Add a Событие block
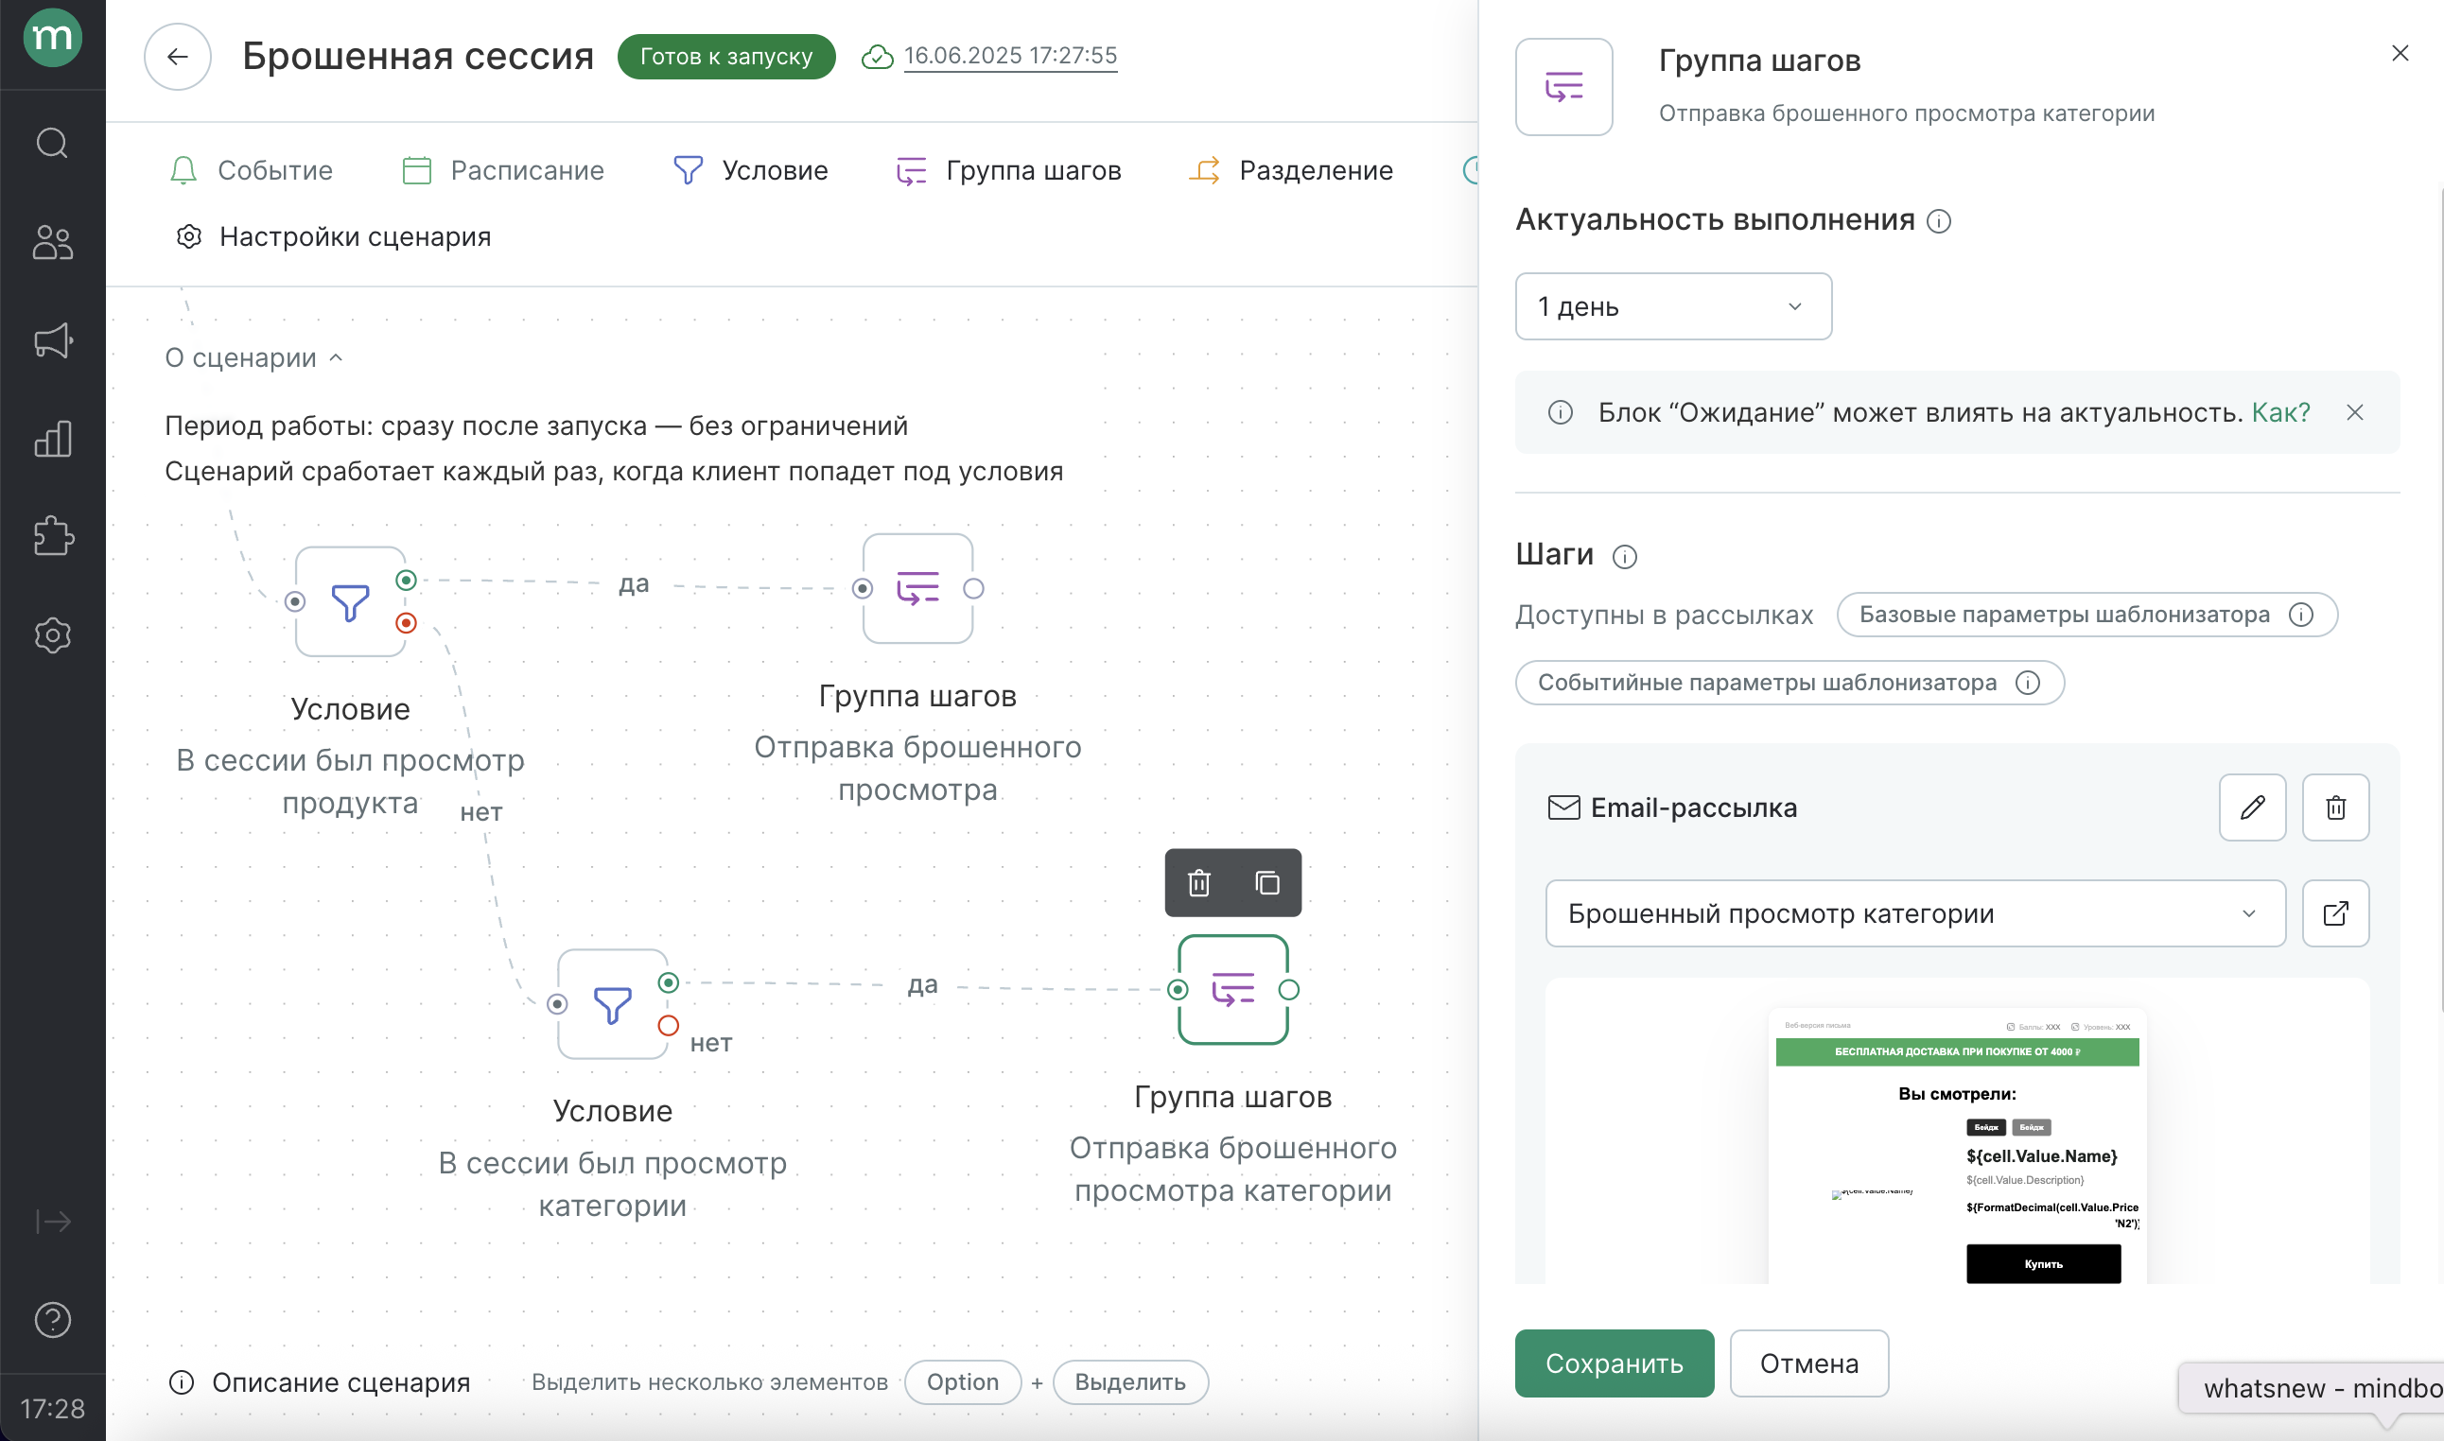 pos(251,171)
